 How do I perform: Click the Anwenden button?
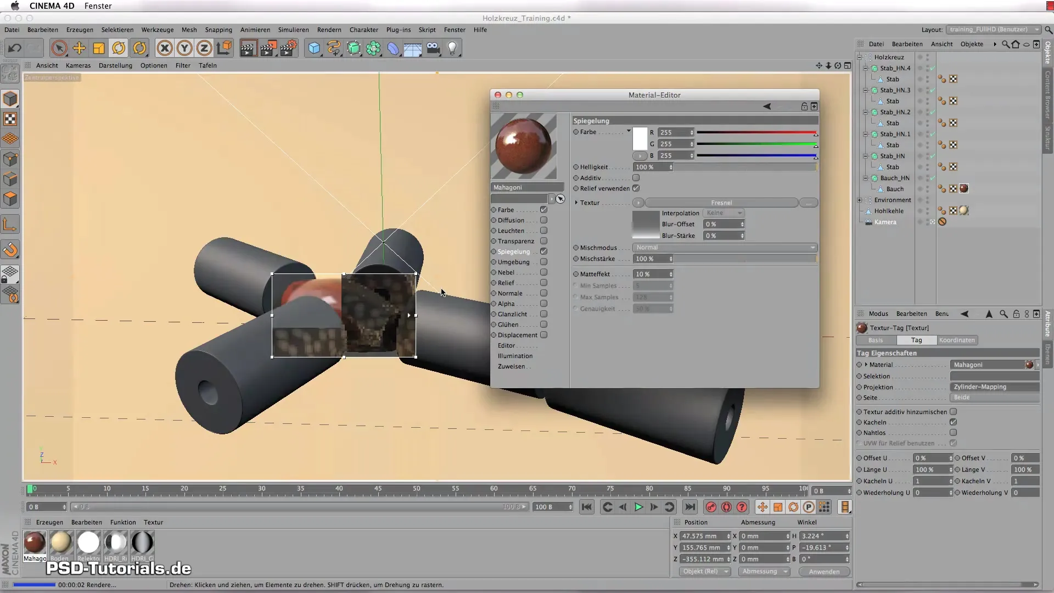point(824,572)
